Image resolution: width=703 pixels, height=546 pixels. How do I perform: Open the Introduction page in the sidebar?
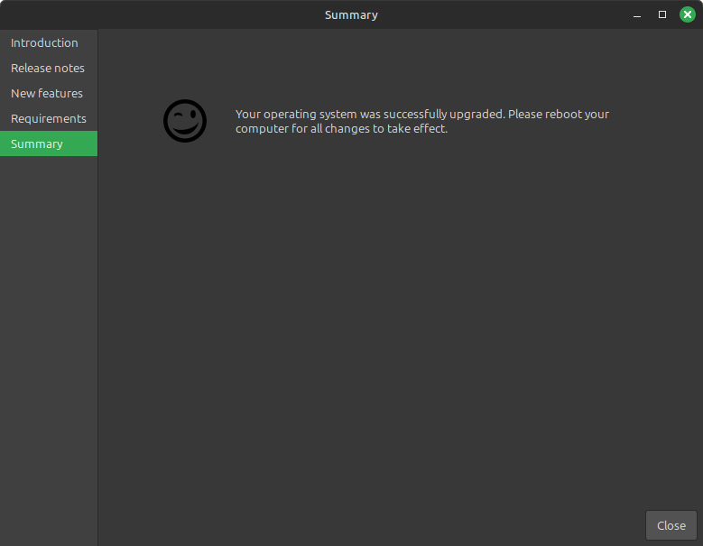click(44, 42)
